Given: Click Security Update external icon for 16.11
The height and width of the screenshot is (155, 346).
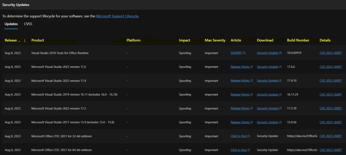Looking at the screenshot, I should 280,94.
